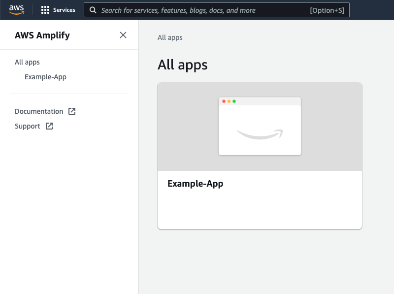Click the red dot on the app preview window
Viewport: 394px width, 294px height.
223,100
